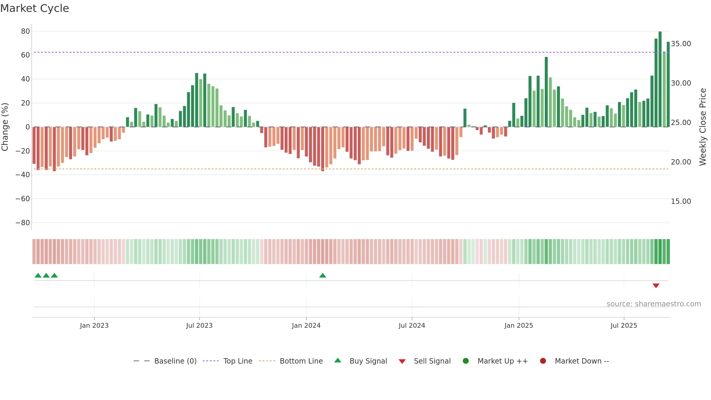Click the Market Down -- red dot
The image size is (711, 400).
pos(543,361)
